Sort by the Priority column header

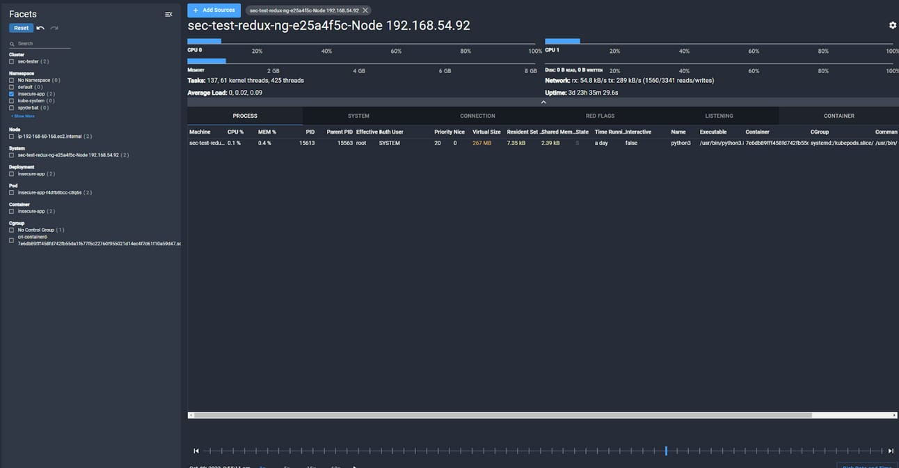click(x=443, y=132)
